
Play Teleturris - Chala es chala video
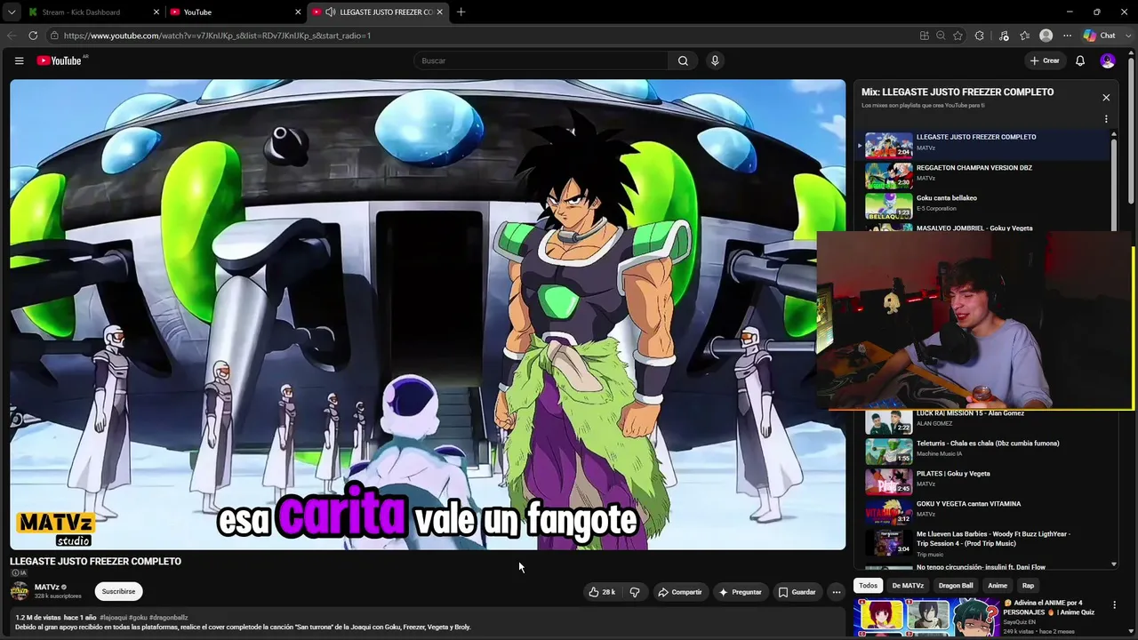(x=982, y=451)
